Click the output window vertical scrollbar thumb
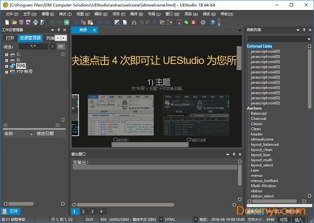The width and height of the screenshot is (314, 223). (x=240, y=175)
